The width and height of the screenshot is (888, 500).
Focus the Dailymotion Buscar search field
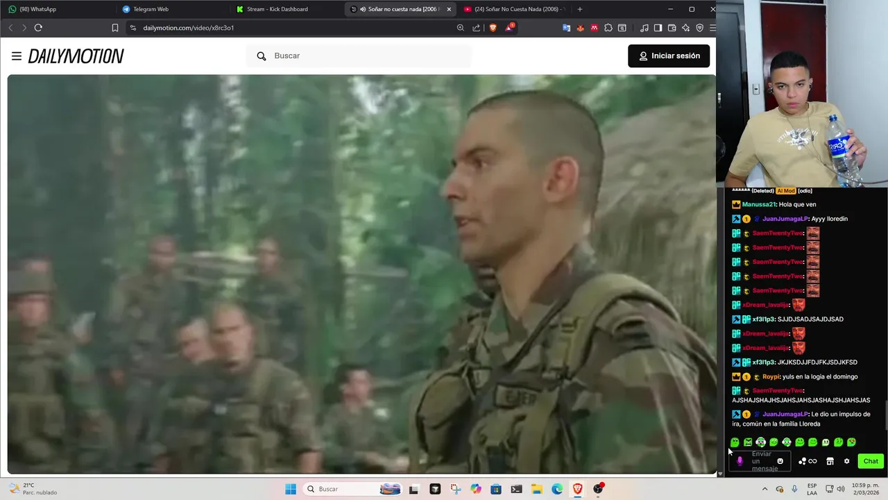click(x=359, y=56)
